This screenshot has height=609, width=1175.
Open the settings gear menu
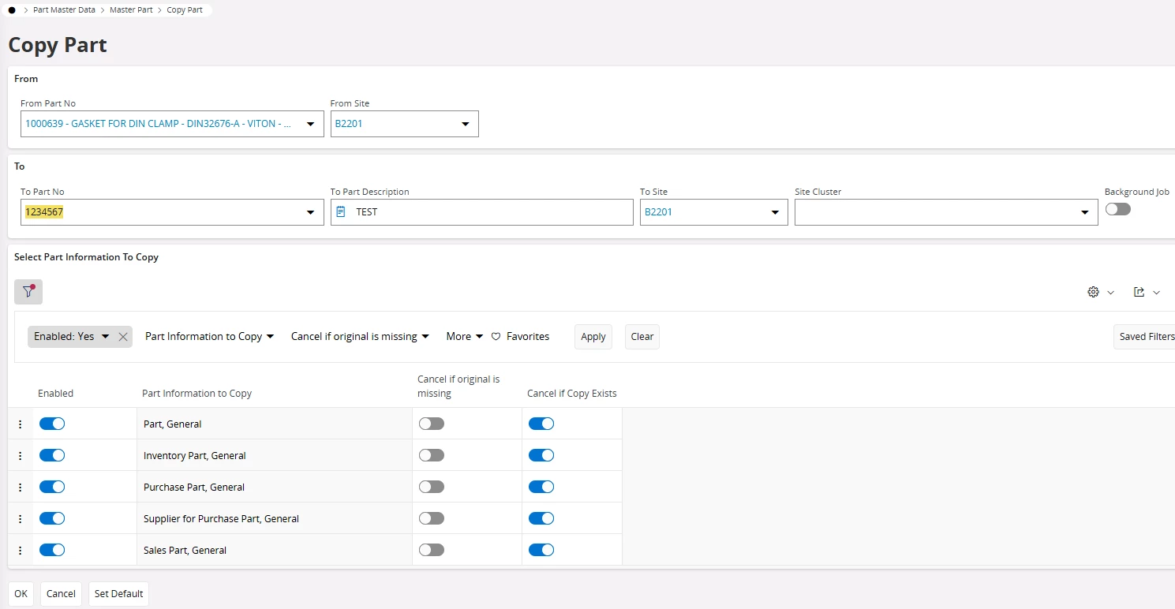(x=1094, y=292)
